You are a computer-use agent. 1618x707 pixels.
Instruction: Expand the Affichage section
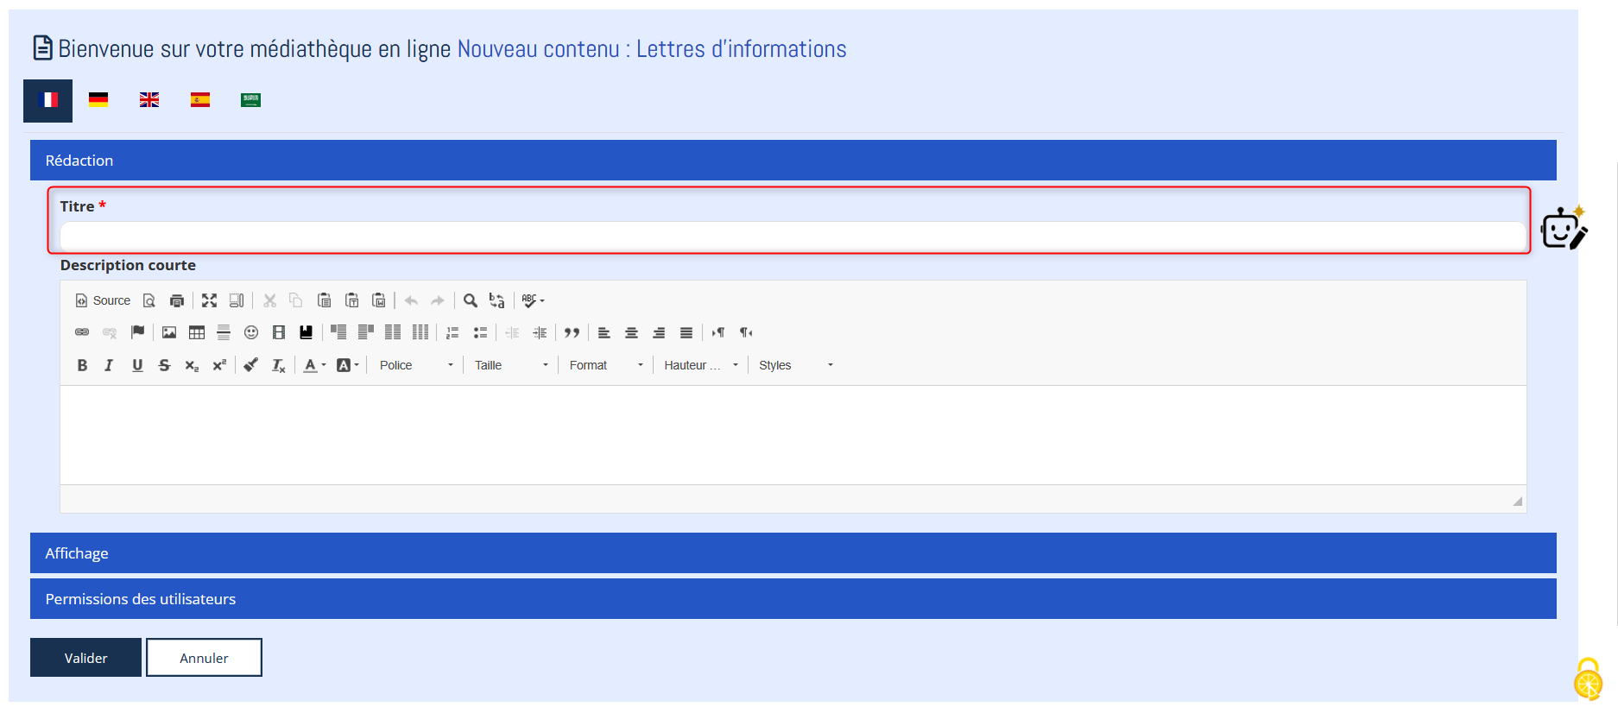(x=793, y=553)
